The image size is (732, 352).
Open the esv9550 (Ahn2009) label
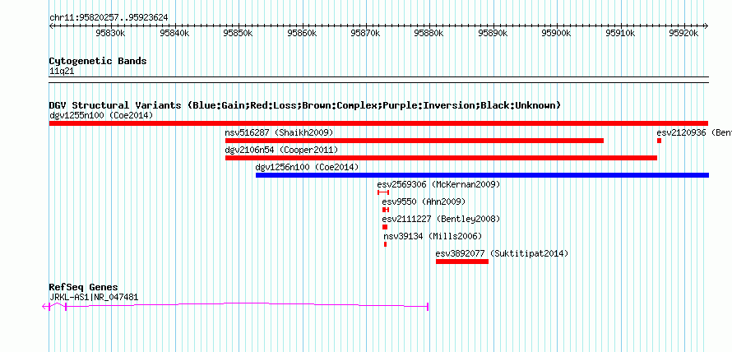[x=424, y=201]
